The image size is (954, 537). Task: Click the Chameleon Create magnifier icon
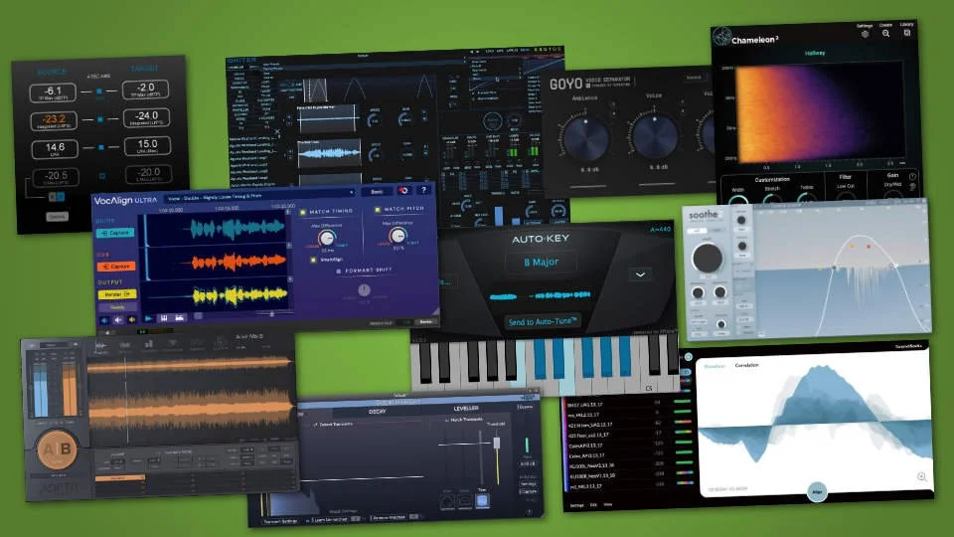(x=885, y=34)
